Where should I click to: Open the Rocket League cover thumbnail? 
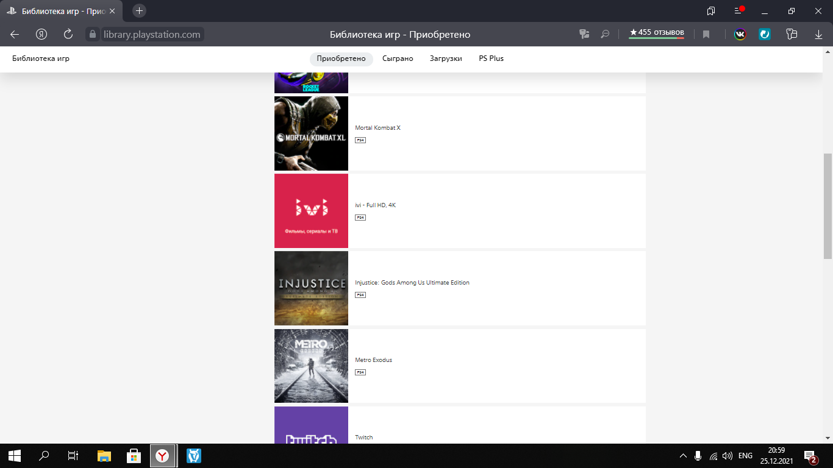311,82
